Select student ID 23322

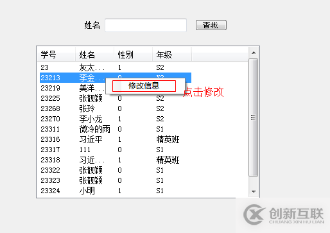point(51,170)
